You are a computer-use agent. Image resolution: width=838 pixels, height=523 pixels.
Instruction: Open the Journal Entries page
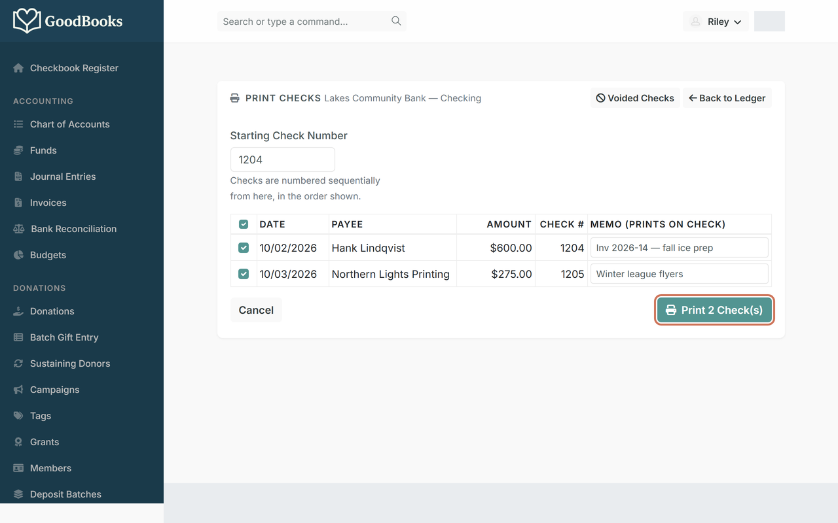(x=82, y=177)
